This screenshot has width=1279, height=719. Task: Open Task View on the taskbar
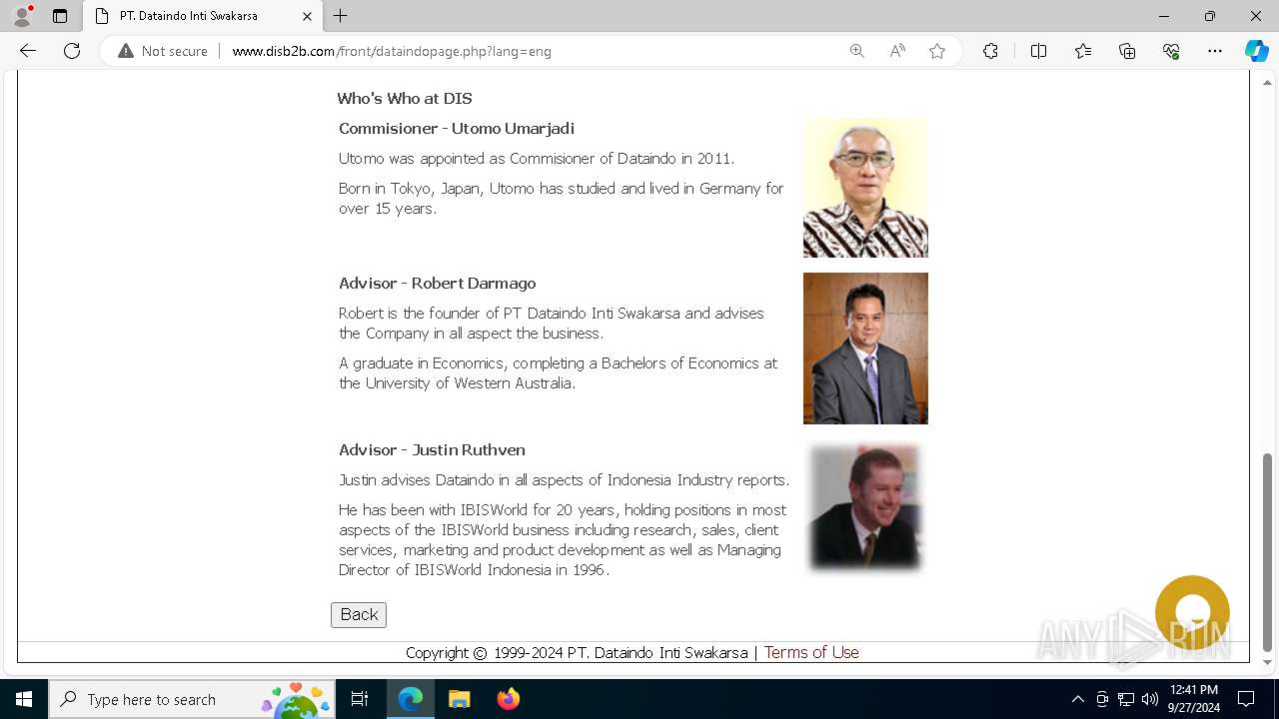360,699
